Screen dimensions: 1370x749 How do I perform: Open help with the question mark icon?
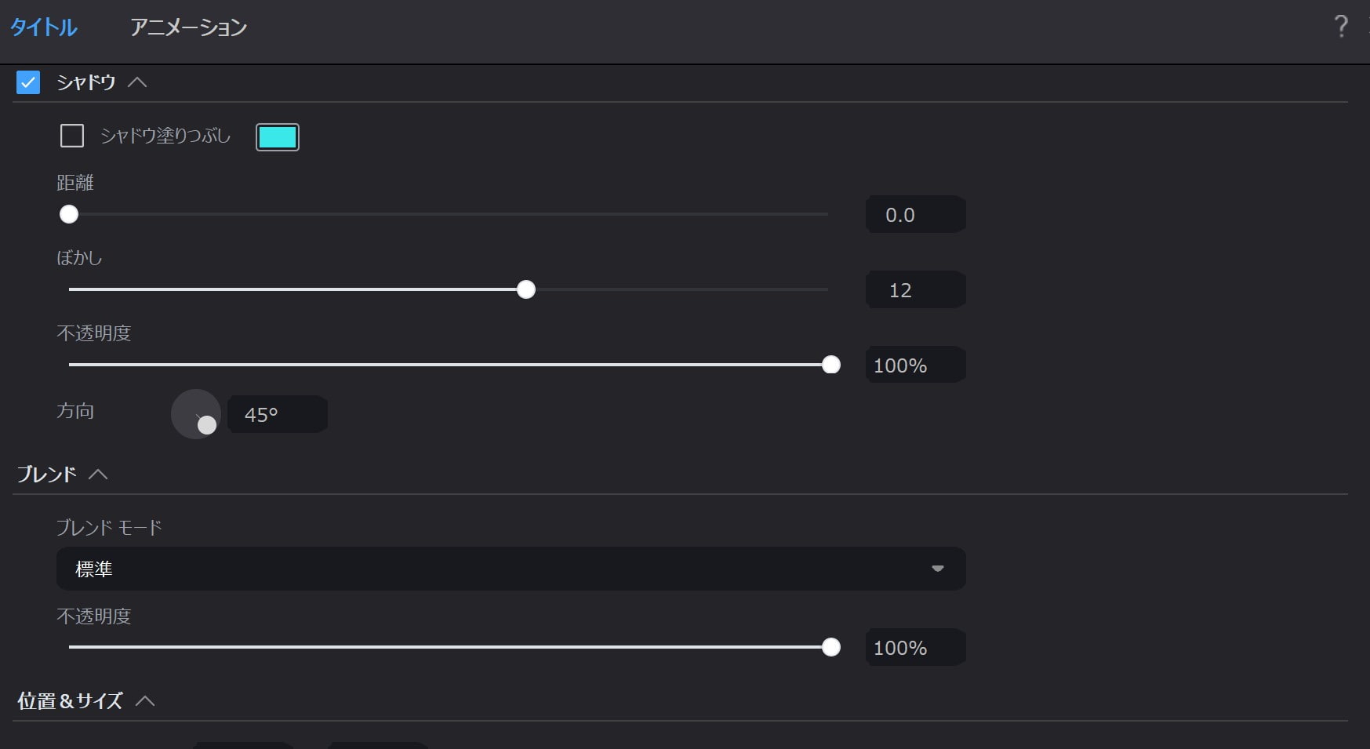(1341, 27)
